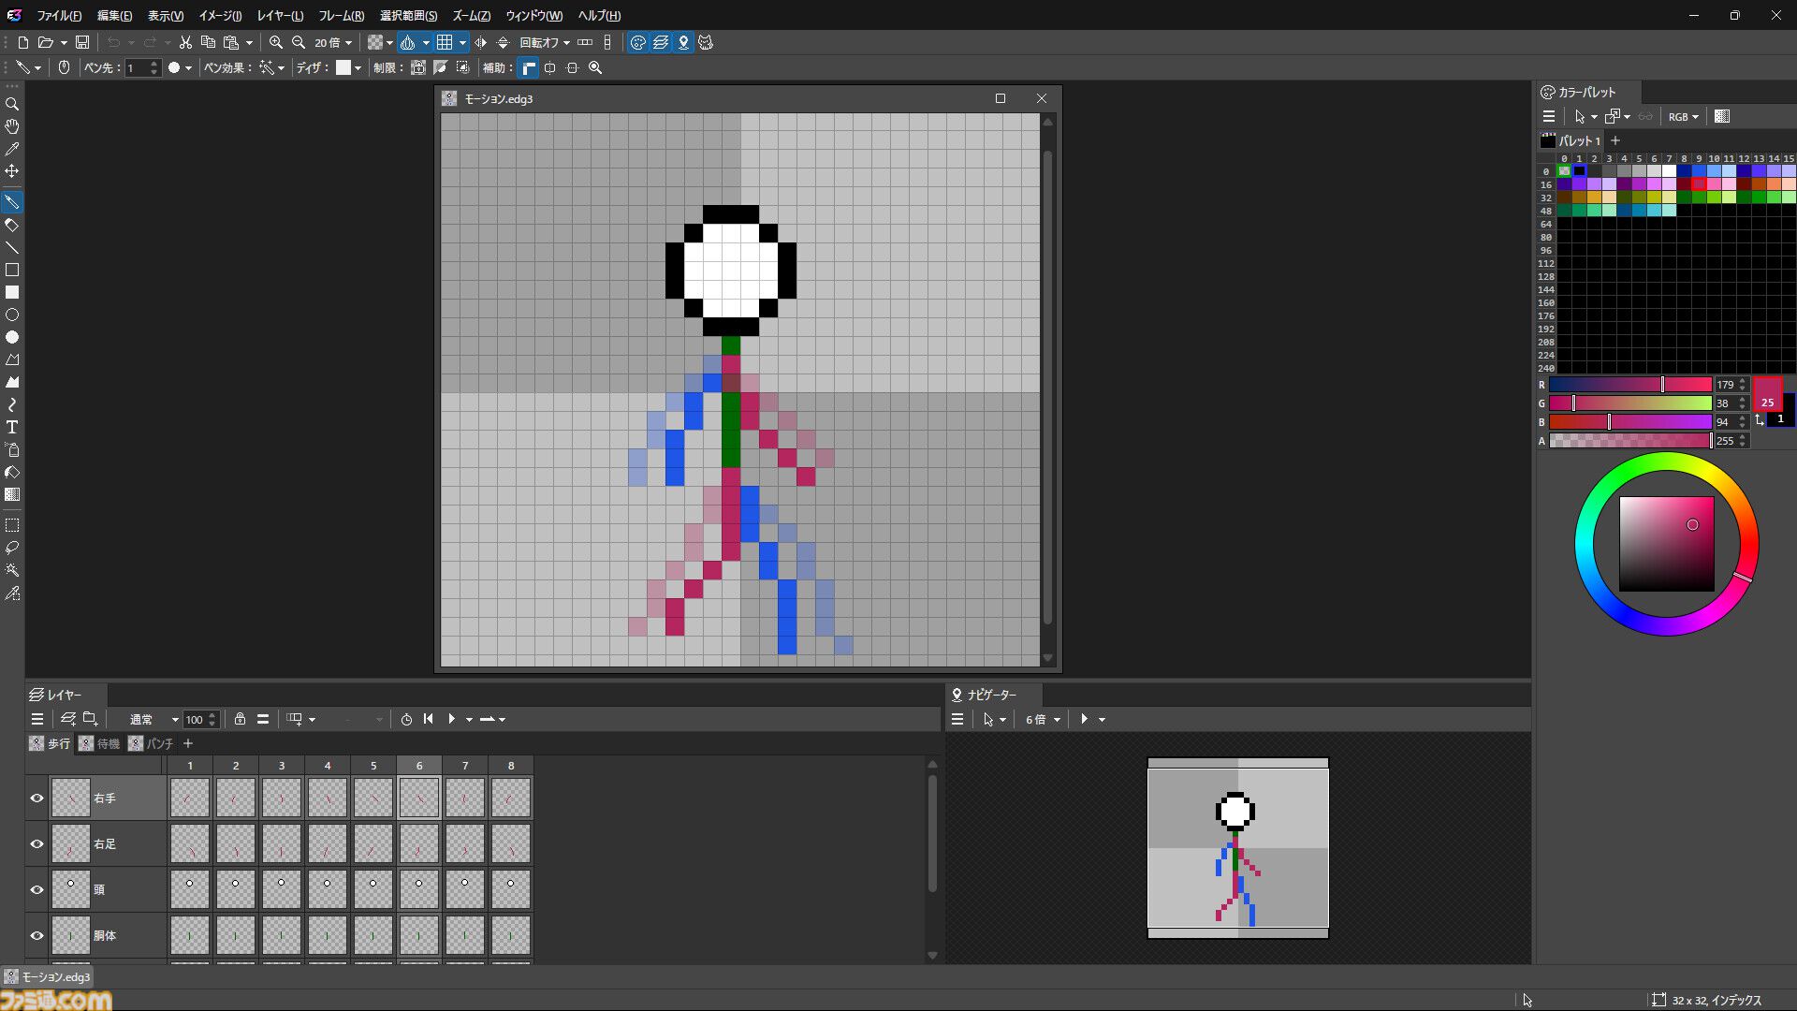The height and width of the screenshot is (1011, 1797).
Task: Toggle the navigator panel button in toolbar
Action: (683, 42)
